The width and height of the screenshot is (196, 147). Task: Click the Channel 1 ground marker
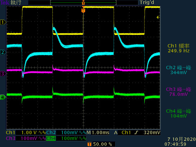point(3,22)
